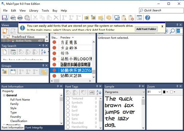Click the highlighted folder icon in the Groups panel
The width and height of the screenshot is (184, 131).
(44, 72)
